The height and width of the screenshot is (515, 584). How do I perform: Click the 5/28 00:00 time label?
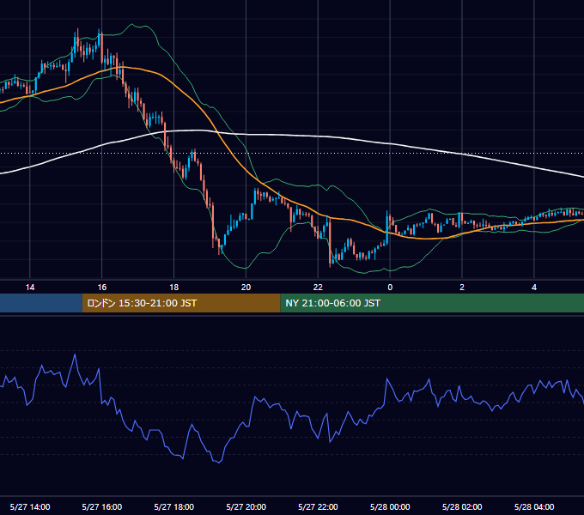point(390,506)
